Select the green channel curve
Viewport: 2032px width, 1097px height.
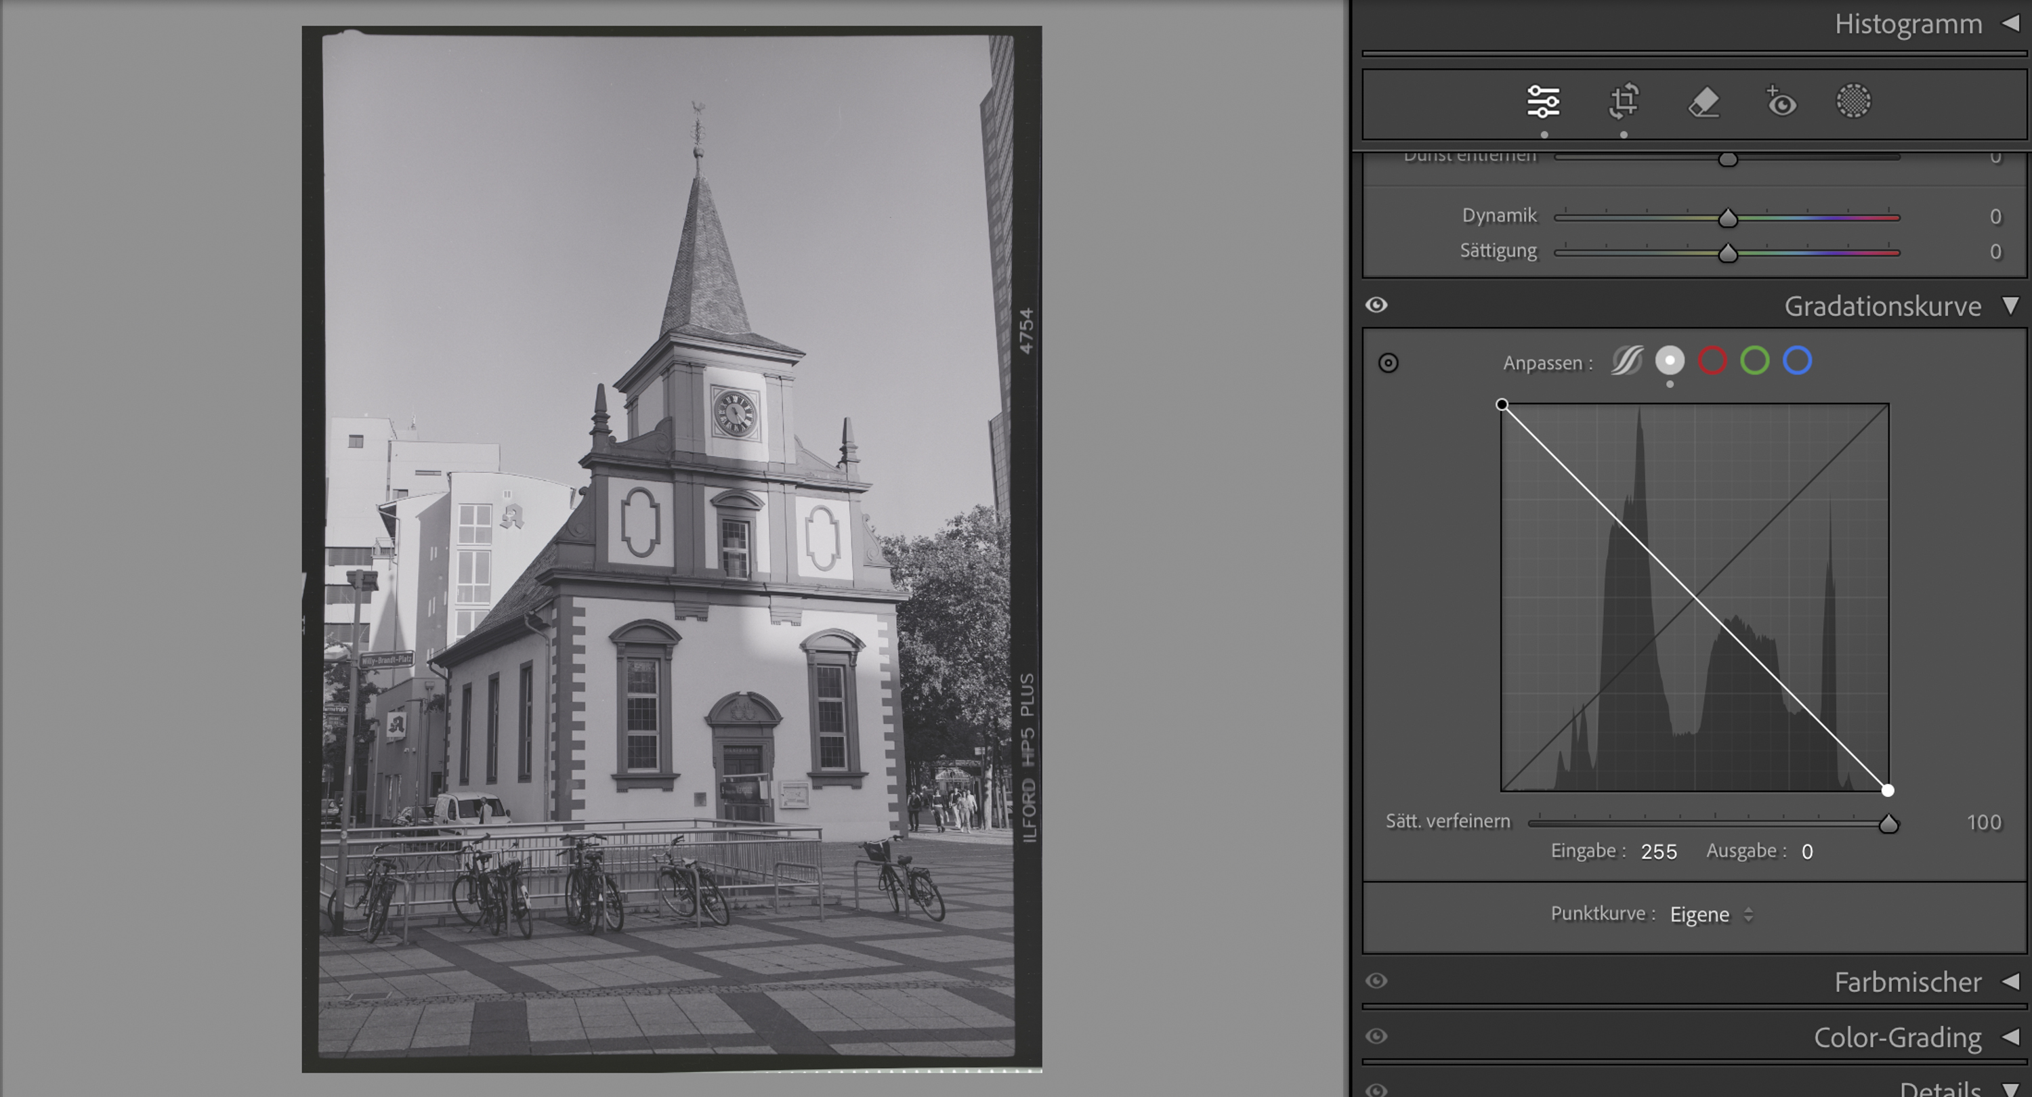[x=1754, y=361]
